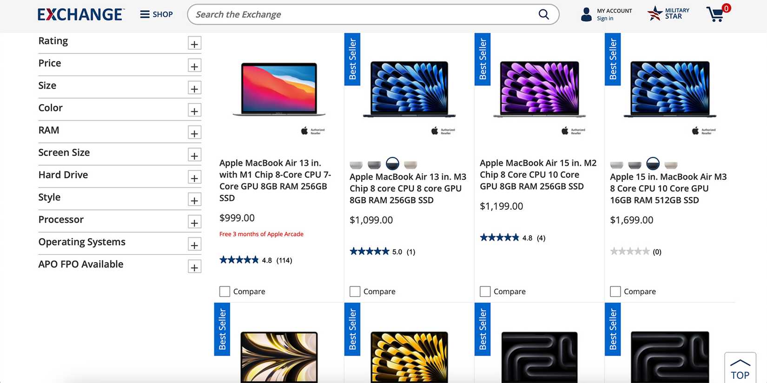Open MacBook Air 13 in. M1 product title
Image resolution: width=767 pixels, height=383 pixels.
click(x=275, y=181)
